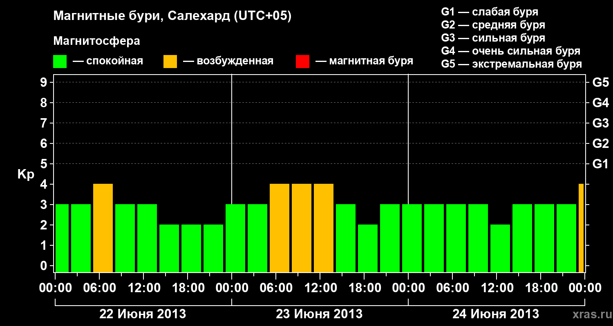This screenshot has height=326, width=613.
Task: Click the '12:00' time label under 23 June
Action: pos(320,288)
